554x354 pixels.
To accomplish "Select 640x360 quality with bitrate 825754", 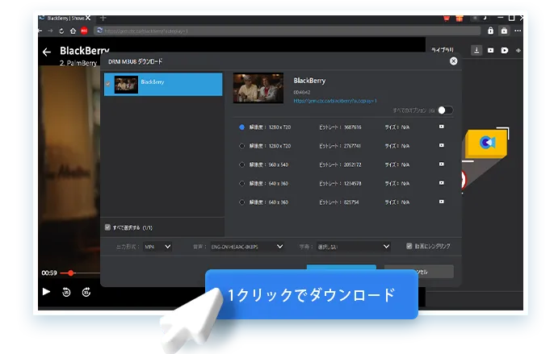I will pyautogui.click(x=241, y=202).
